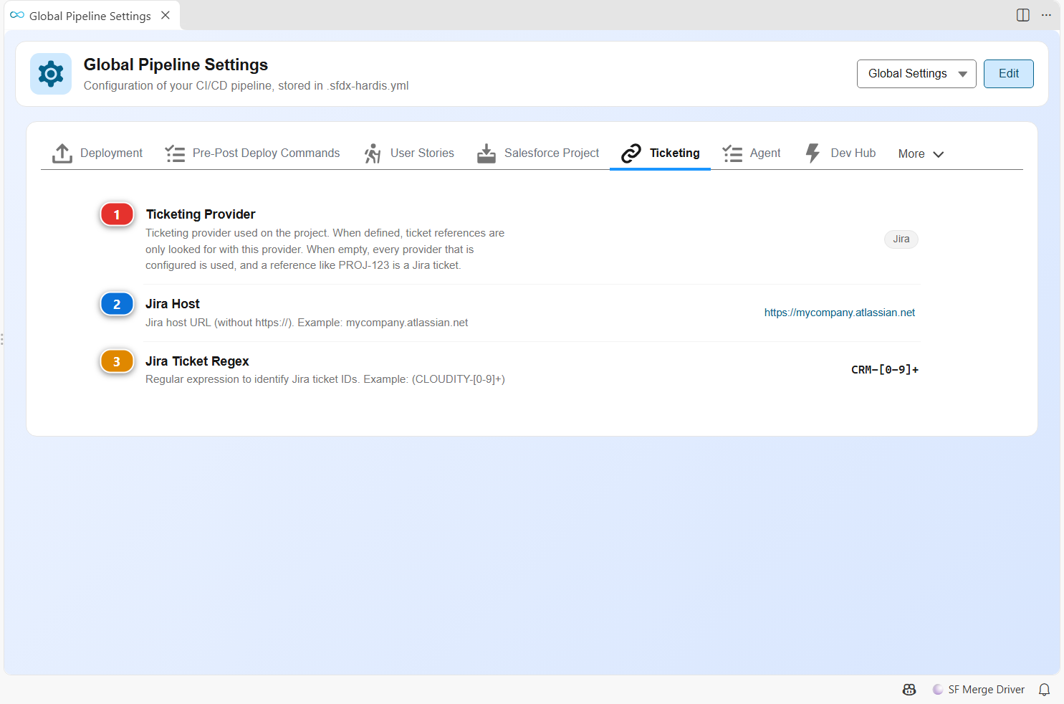Click the Dev Hub lightning bolt icon
Screen dimensions: 1064x704
pos(813,153)
